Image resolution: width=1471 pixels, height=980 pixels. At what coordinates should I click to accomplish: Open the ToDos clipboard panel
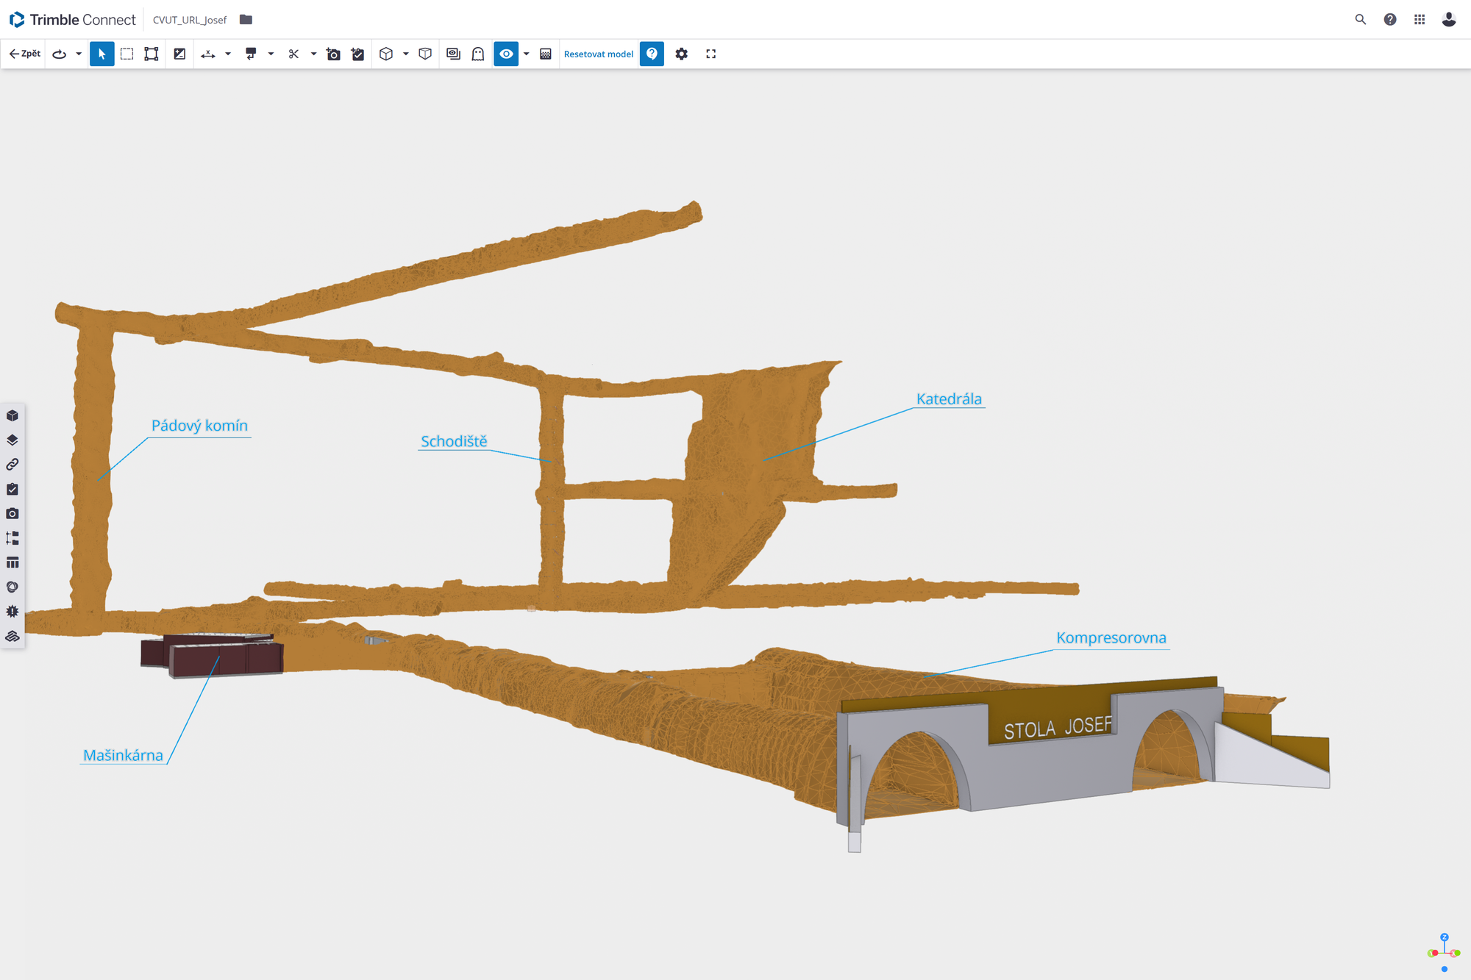13,489
